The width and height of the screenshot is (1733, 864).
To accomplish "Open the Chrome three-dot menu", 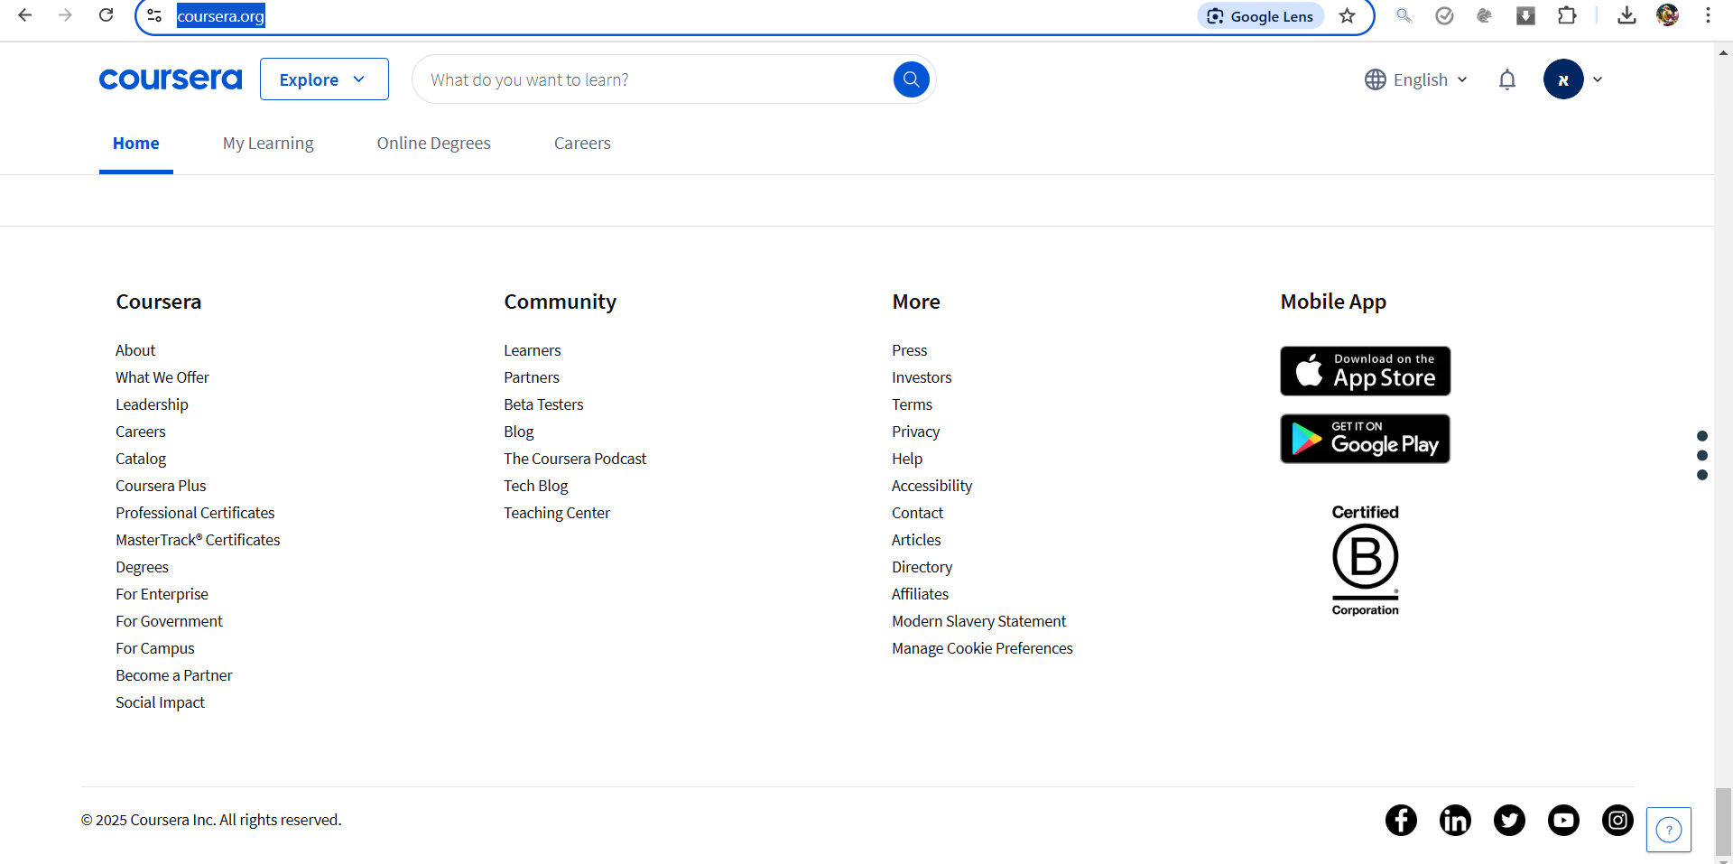I will click(1708, 15).
